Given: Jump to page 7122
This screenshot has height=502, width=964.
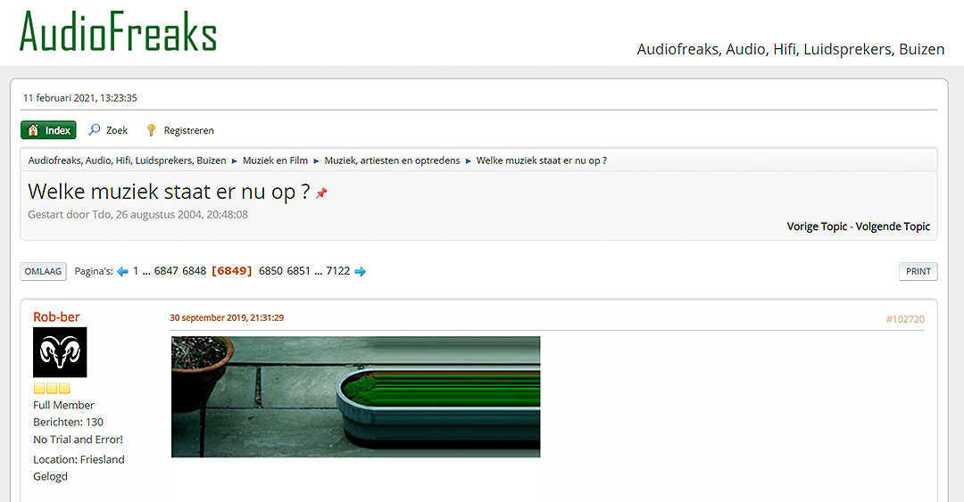Looking at the screenshot, I should pos(338,271).
